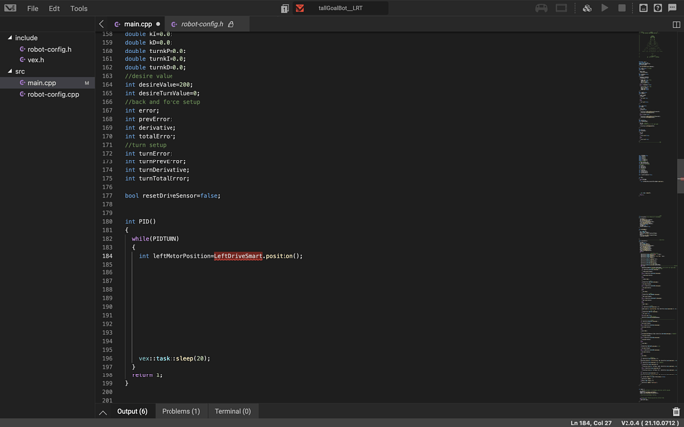684x427 pixels.
Task: Build the project with the Build icon
Action: [587, 8]
